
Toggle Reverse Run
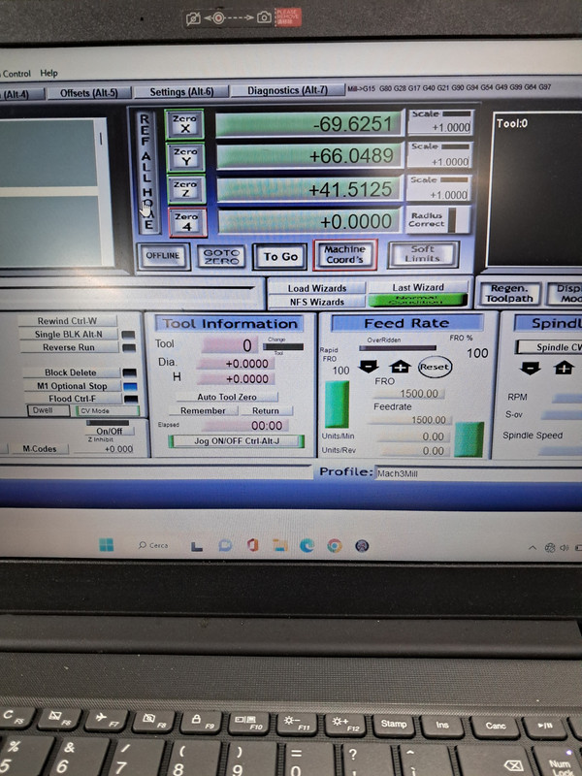69,347
